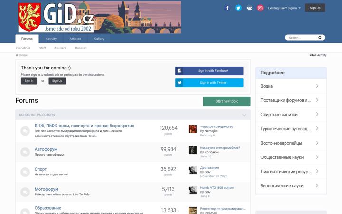Click the Подробнее sidebar heading
Image resolution: width=342 pixels, height=214 pixels.
(272, 73)
